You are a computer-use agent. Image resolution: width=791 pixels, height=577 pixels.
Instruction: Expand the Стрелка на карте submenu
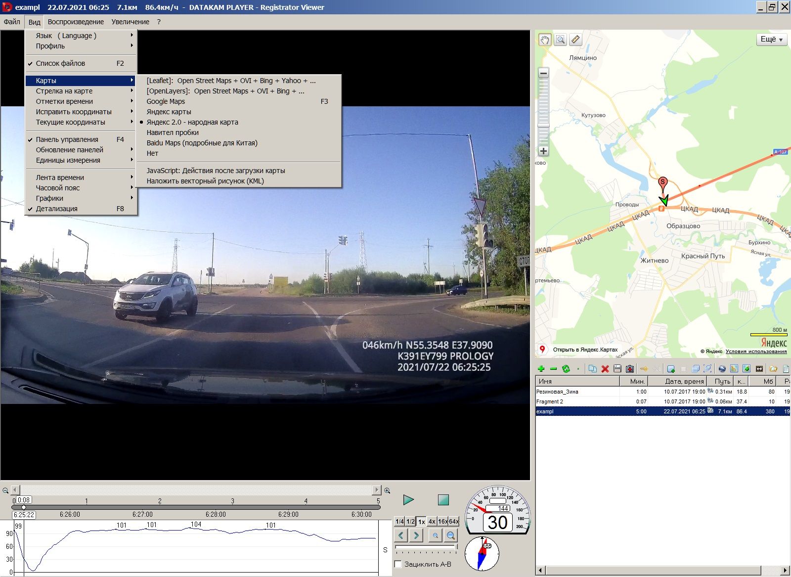(x=64, y=91)
